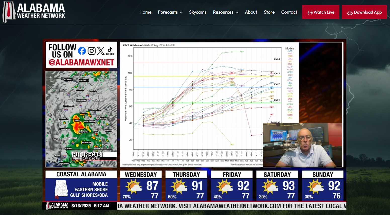Click the Friday partly sunny icon

[225, 187]
